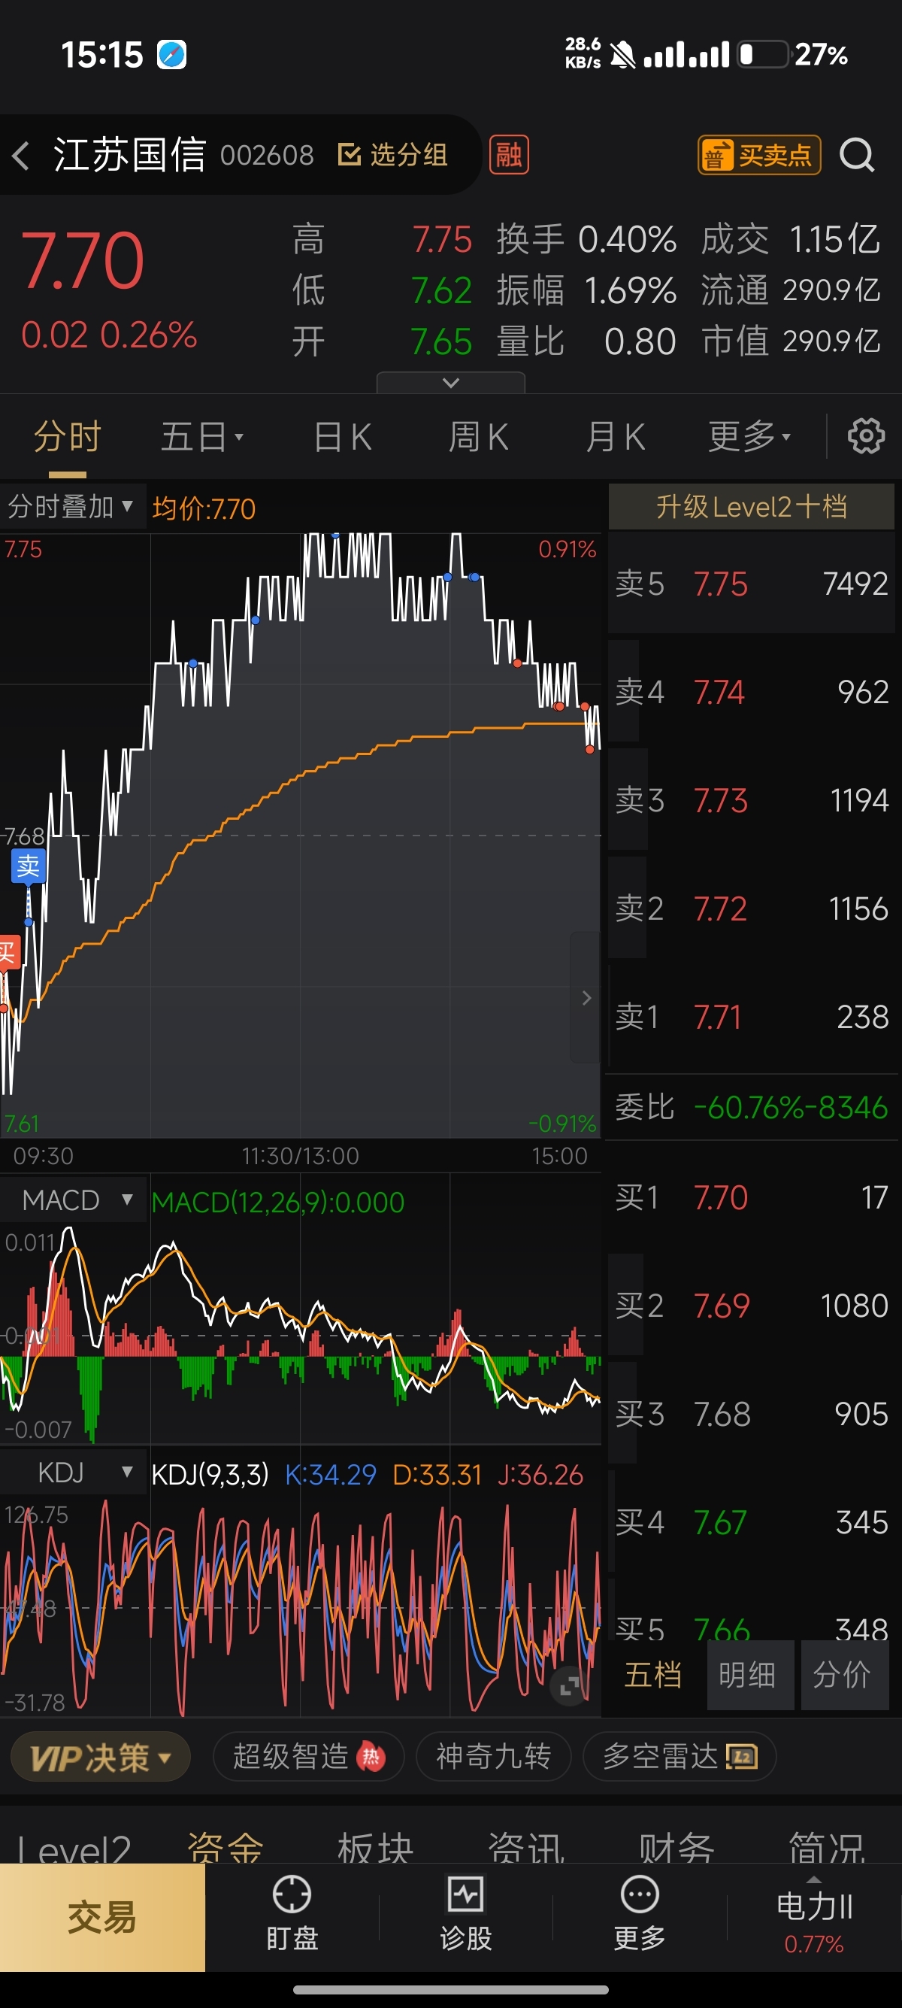Tap the MACD(12,26,9) value label
The image size is (902, 2008).
coord(278,1202)
